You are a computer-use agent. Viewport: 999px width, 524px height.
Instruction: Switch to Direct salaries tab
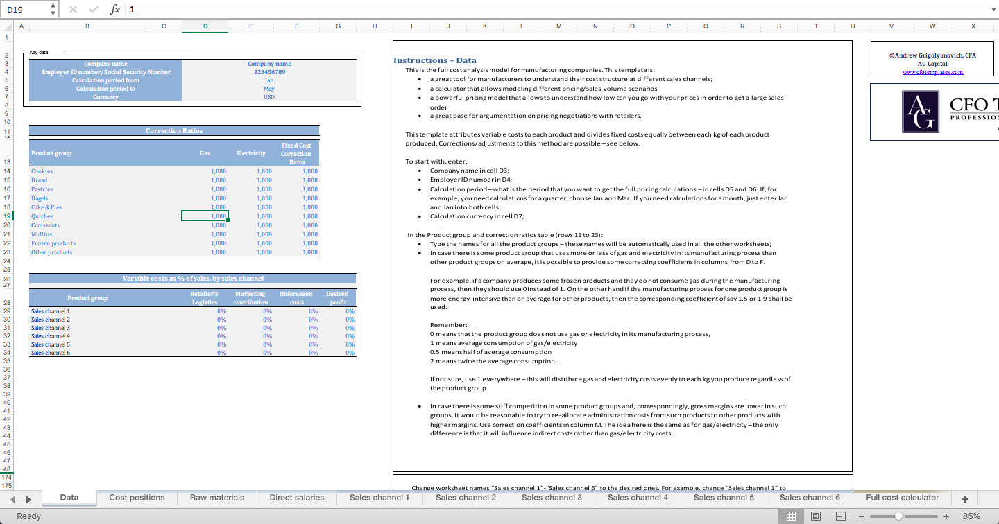click(297, 498)
